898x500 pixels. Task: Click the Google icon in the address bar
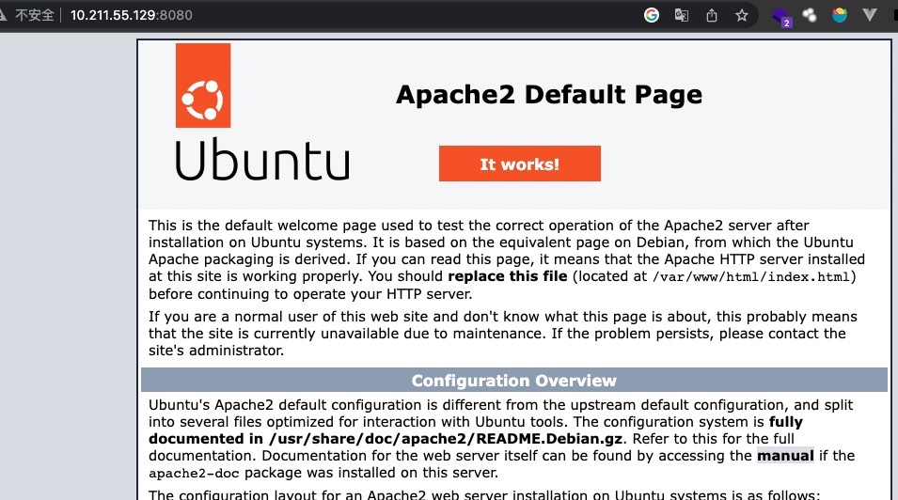point(652,15)
